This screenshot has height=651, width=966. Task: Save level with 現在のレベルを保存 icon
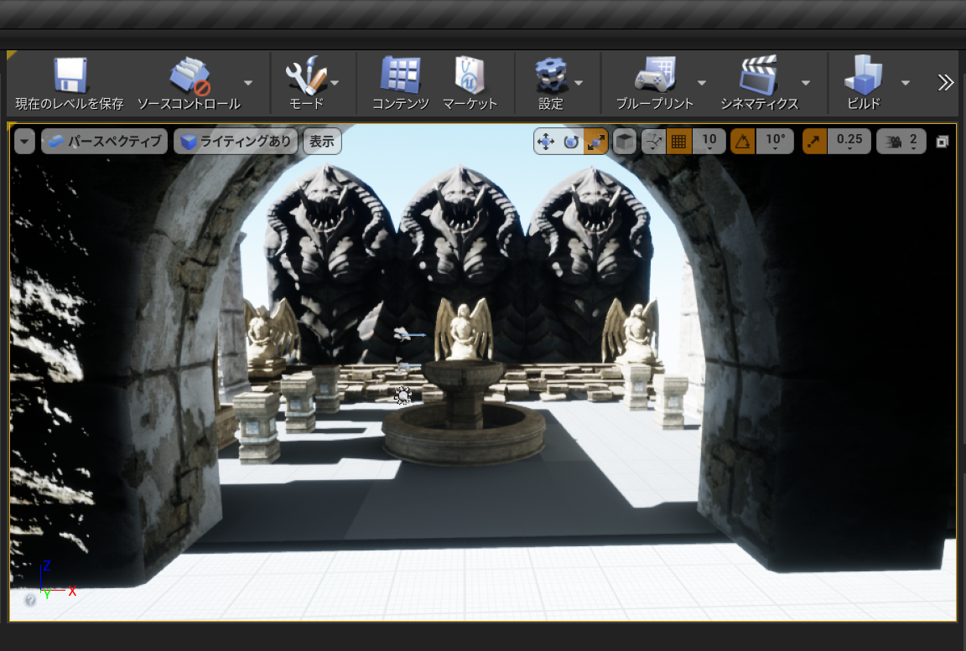[70, 83]
